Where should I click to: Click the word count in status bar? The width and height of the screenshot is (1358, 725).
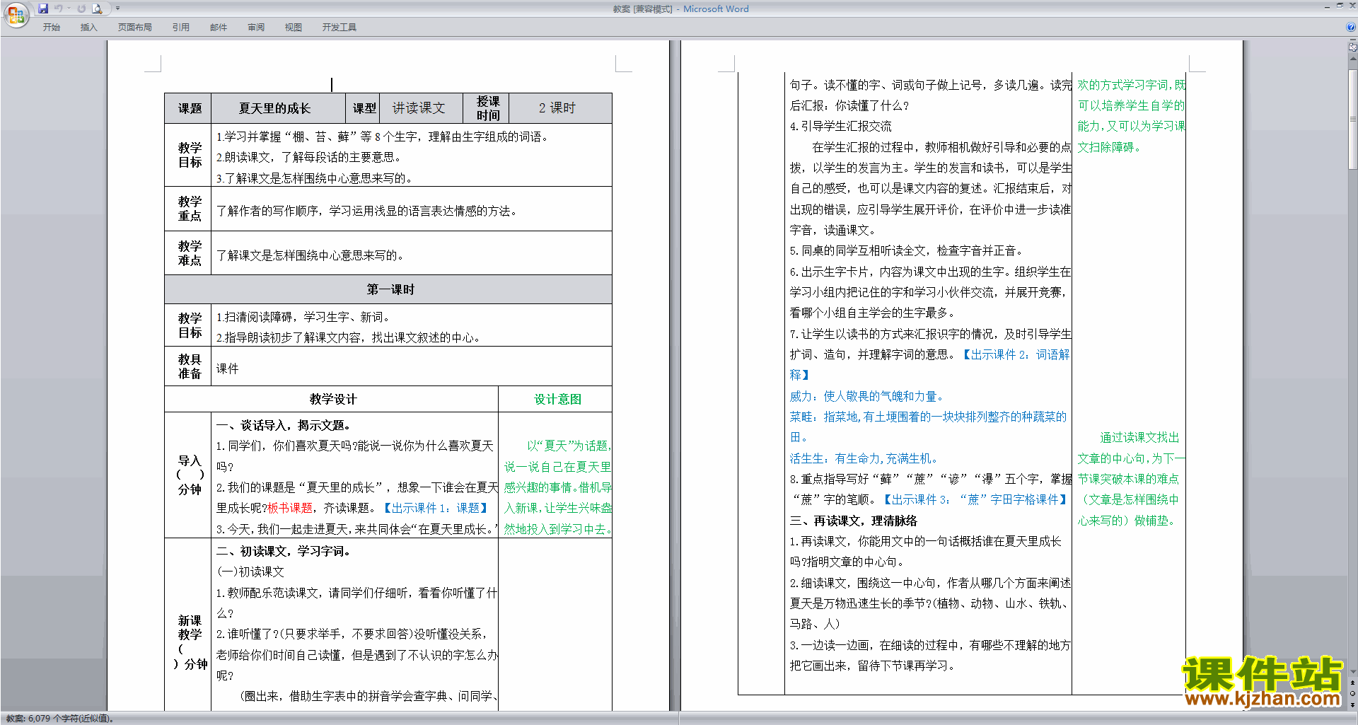[59, 718]
